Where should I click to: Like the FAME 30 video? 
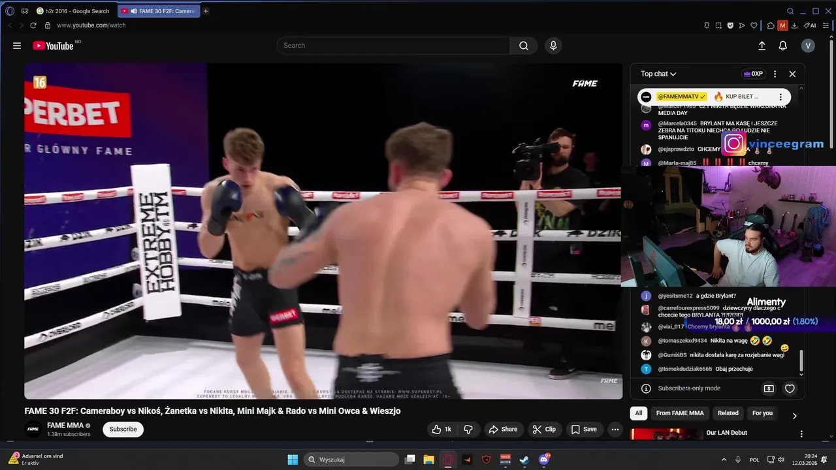442,429
